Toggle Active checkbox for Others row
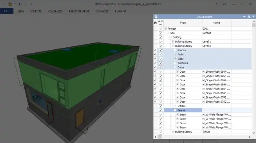The width and height of the screenshot is (256, 143). click(160, 106)
